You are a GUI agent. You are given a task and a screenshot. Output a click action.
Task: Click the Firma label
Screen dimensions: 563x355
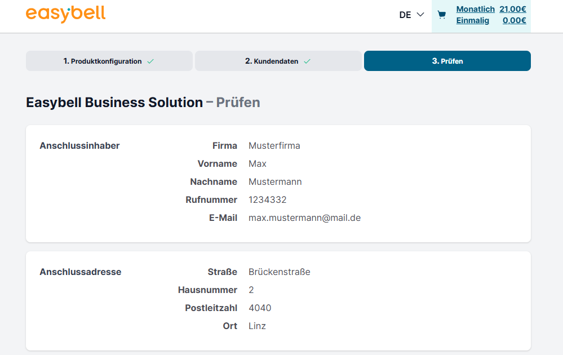click(225, 146)
